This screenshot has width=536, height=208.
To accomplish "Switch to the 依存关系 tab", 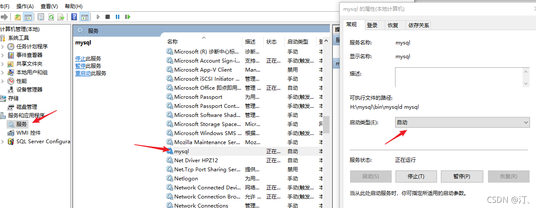I will coord(418,25).
